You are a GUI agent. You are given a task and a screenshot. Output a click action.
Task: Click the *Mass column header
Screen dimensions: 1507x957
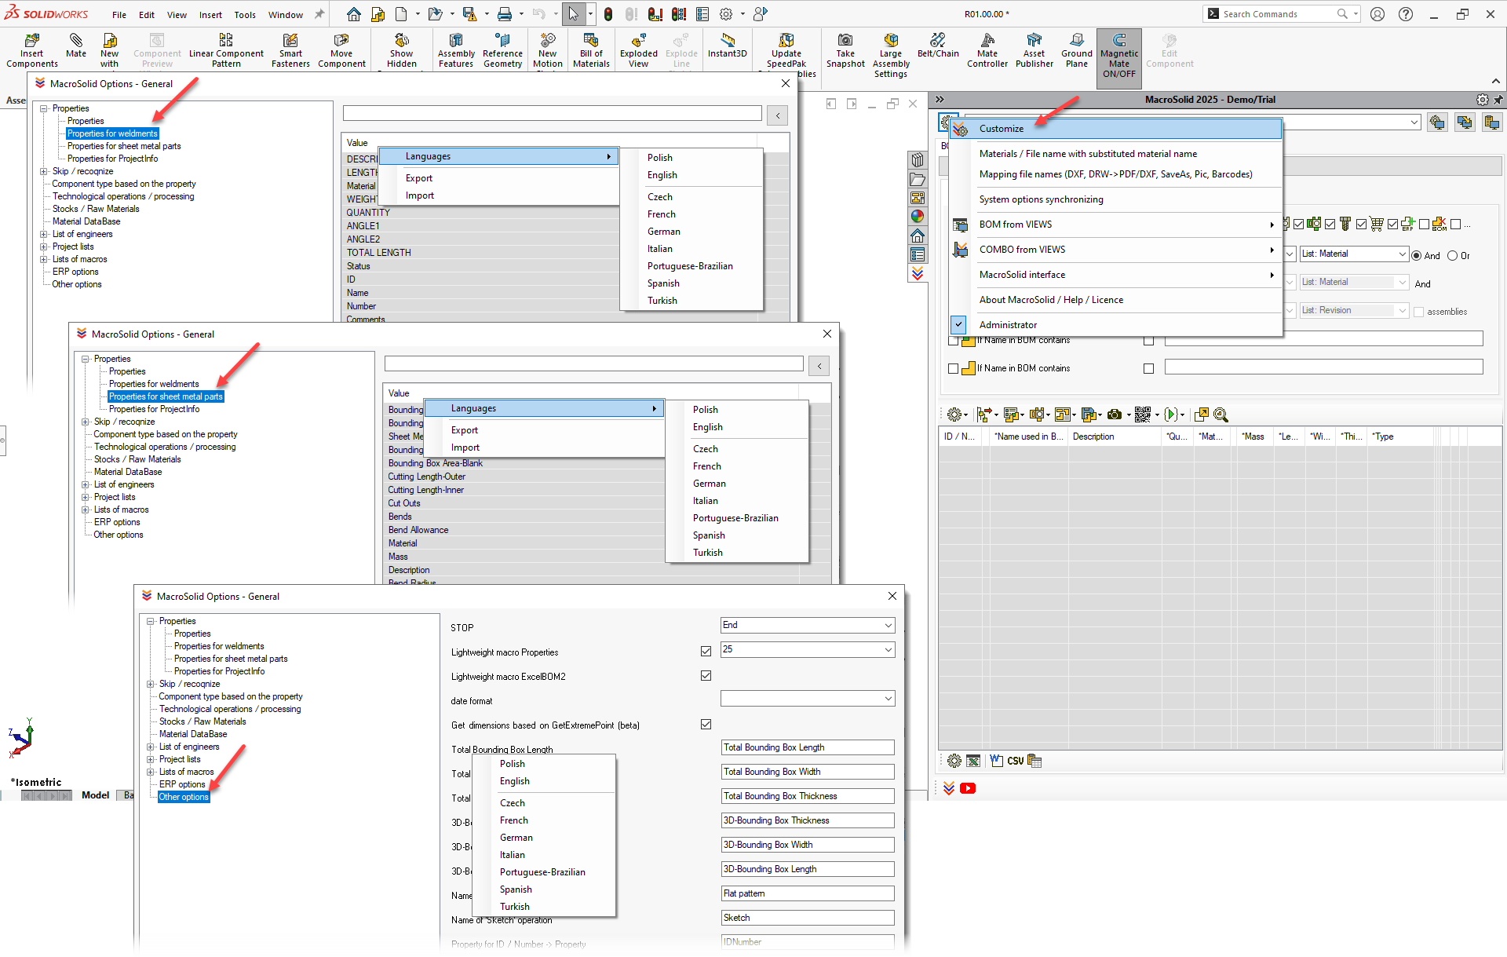(x=1254, y=436)
